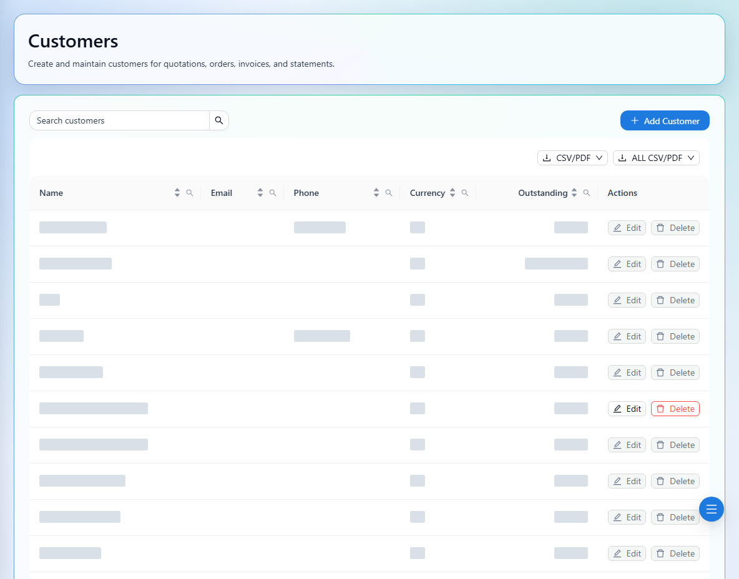Open the Currency column filter search icon
The height and width of the screenshot is (579, 739).
pos(465,193)
